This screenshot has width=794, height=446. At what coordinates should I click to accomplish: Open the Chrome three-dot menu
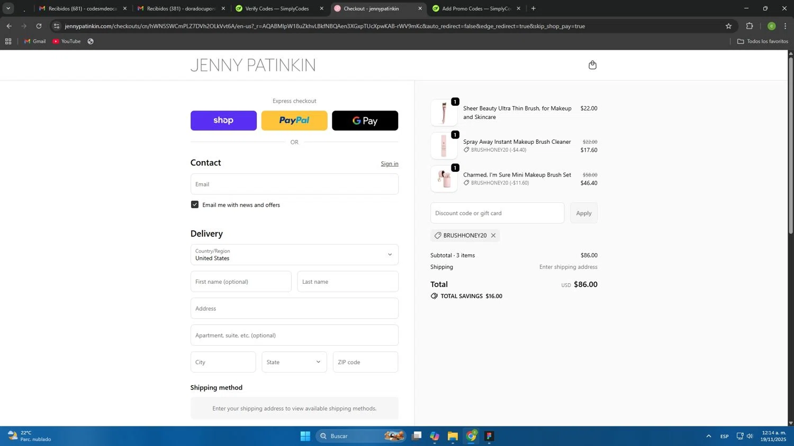pyautogui.click(x=786, y=26)
